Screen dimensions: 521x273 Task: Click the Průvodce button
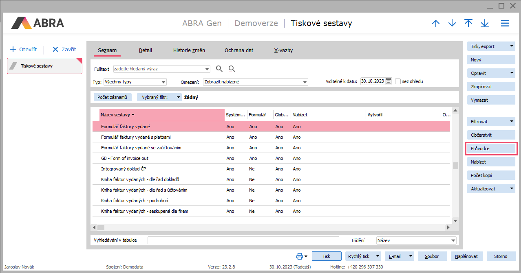[491, 149]
